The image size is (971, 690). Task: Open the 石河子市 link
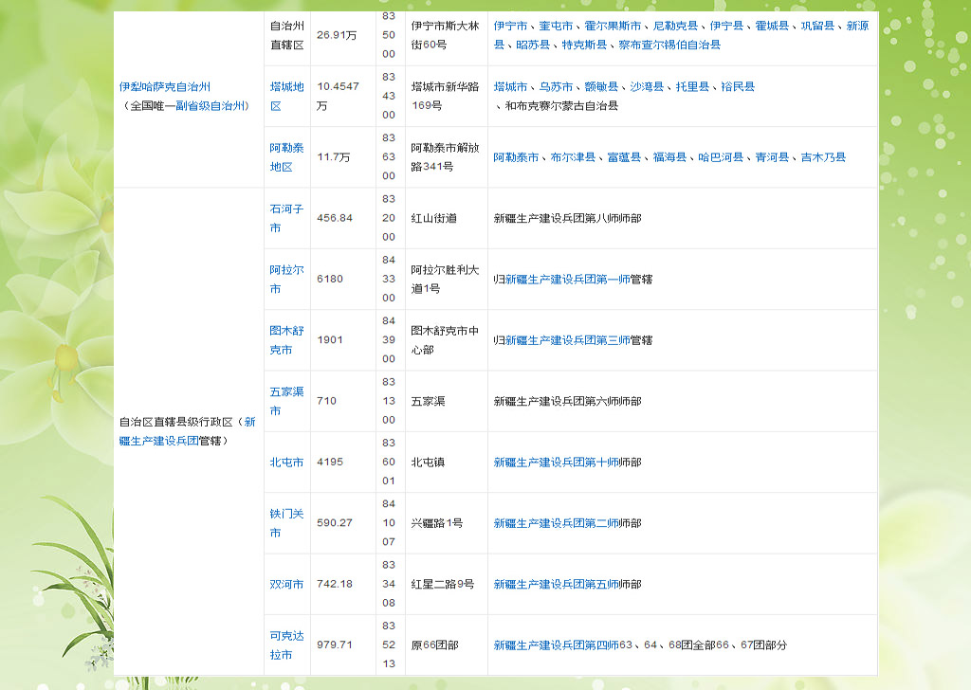pos(286,218)
